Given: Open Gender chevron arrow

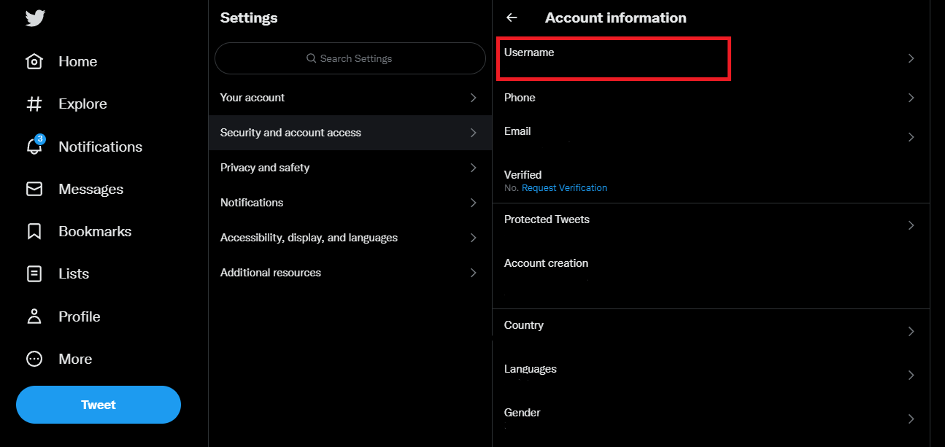Looking at the screenshot, I should (x=911, y=419).
